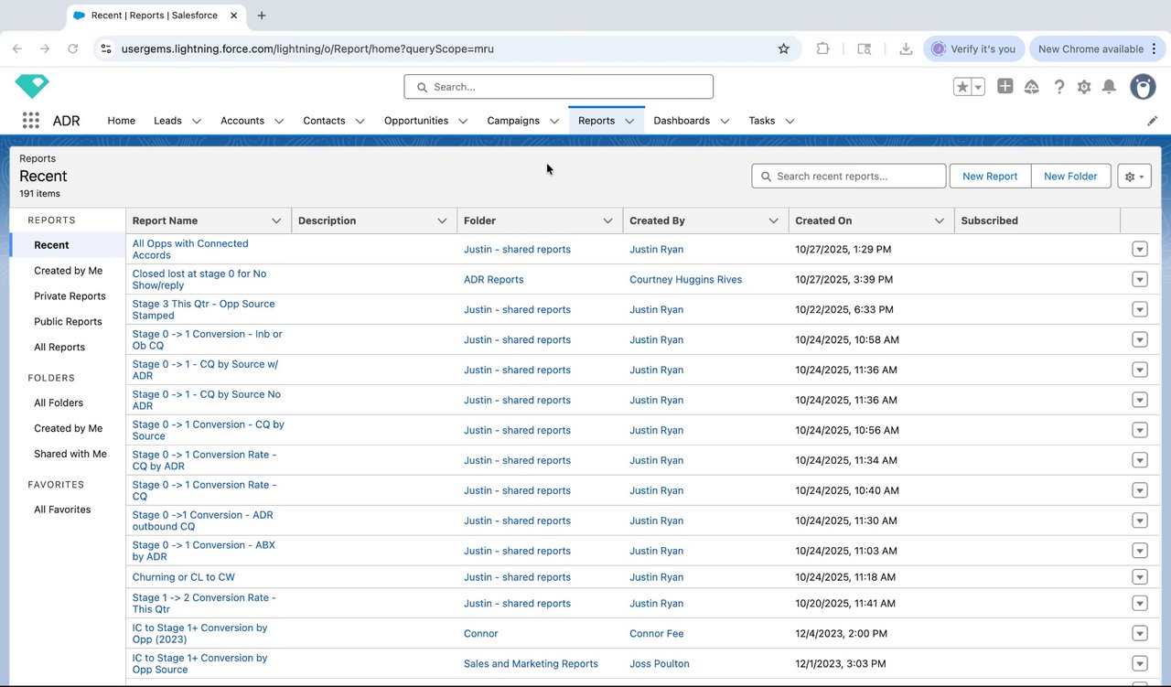
Task: Click the global Search box
Action: (558, 87)
